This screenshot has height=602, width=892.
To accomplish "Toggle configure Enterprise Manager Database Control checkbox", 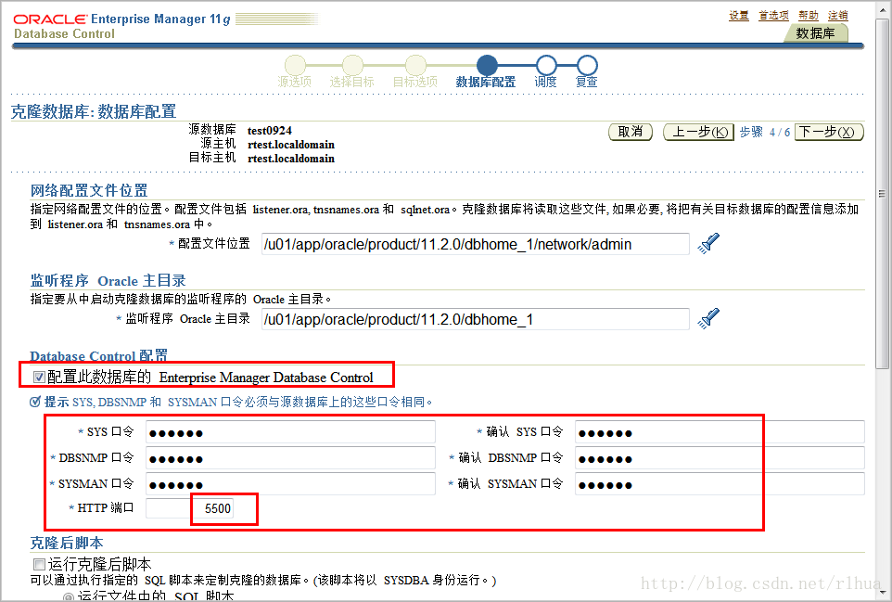I will (39, 378).
